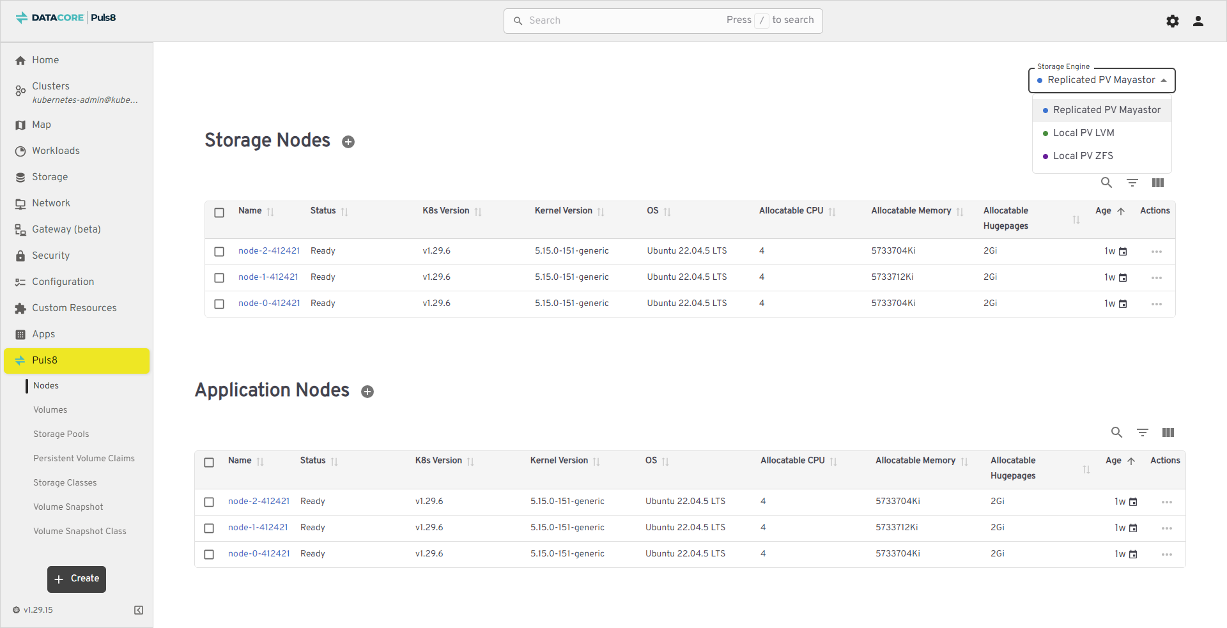This screenshot has width=1227, height=628.
Task: Collapse sidebar using bottom-left arrow icon
Action: (x=139, y=610)
